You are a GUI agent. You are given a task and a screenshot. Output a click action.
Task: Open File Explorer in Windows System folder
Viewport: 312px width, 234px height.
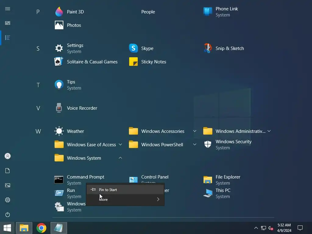[222, 180]
